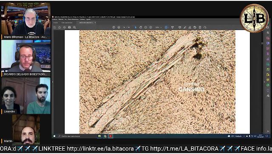Go to previous page with up arrow icon
272x154 pixels.
114,27
